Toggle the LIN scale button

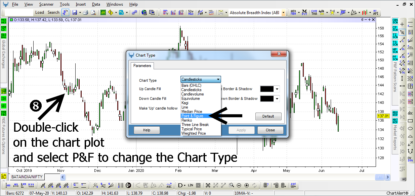(x=191, y=185)
